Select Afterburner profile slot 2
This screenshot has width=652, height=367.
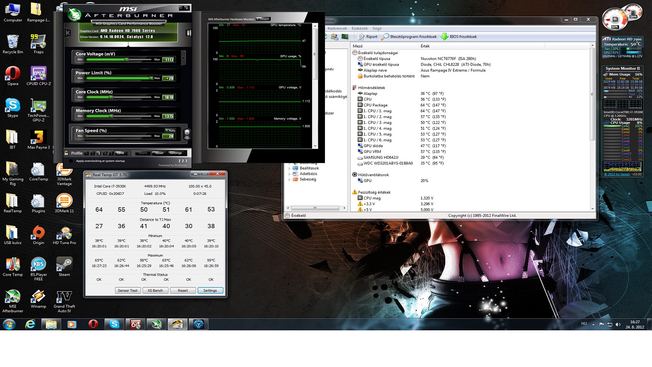tap(93, 153)
